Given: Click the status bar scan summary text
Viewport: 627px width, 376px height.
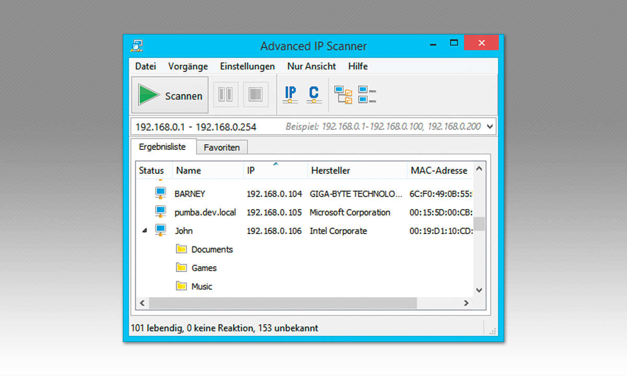Looking at the screenshot, I should (224, 328).
